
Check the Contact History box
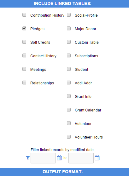[x=24, y=55]
